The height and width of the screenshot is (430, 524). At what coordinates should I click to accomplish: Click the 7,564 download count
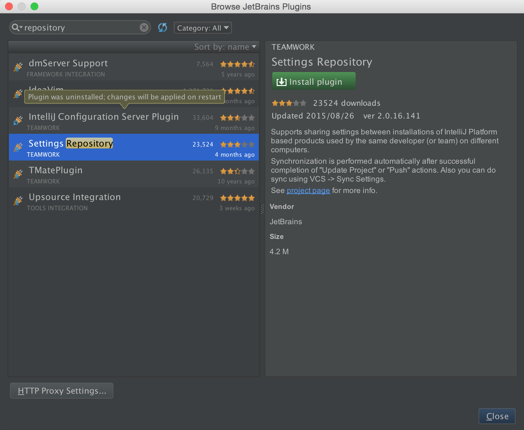[205, 64]
